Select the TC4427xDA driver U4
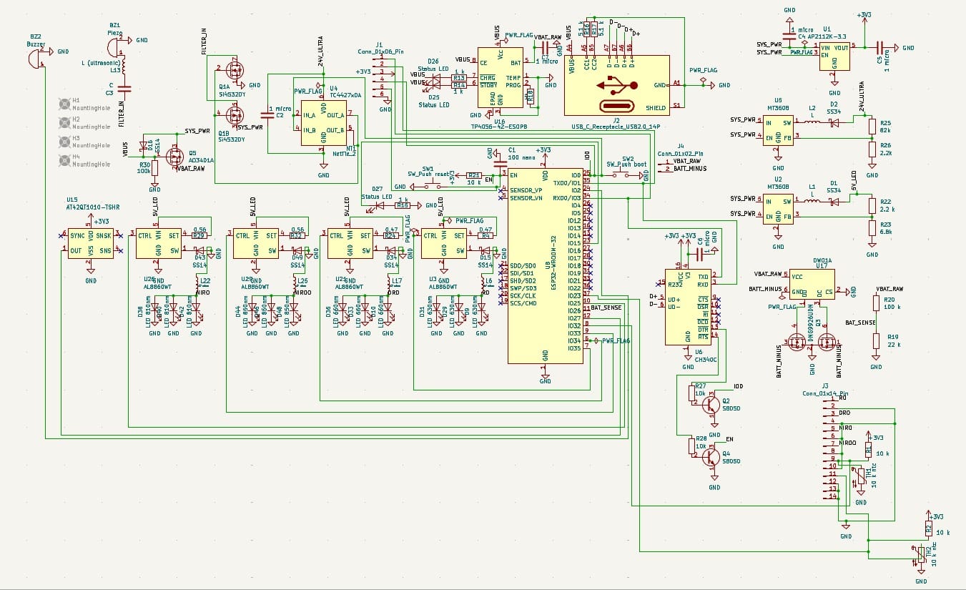The height and width of the screenshot is (590, 966). (323, 123)
